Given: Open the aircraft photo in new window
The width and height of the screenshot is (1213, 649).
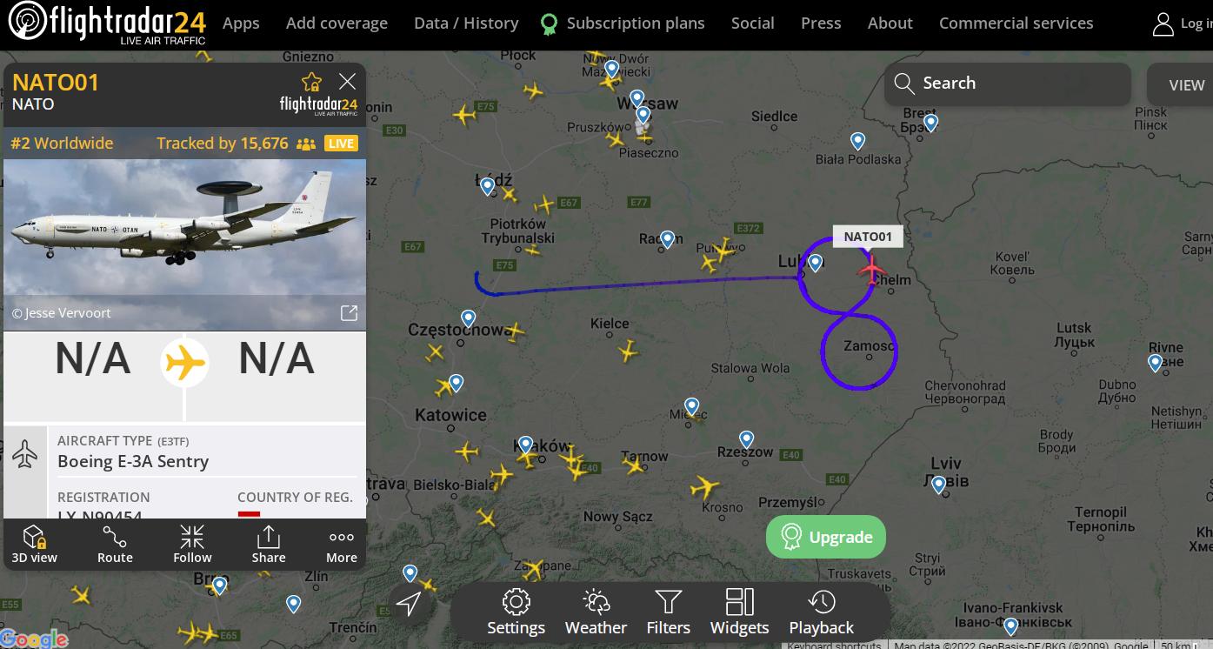Looking at the screenshot, I should pyautogui.click(x=349, y=313).
